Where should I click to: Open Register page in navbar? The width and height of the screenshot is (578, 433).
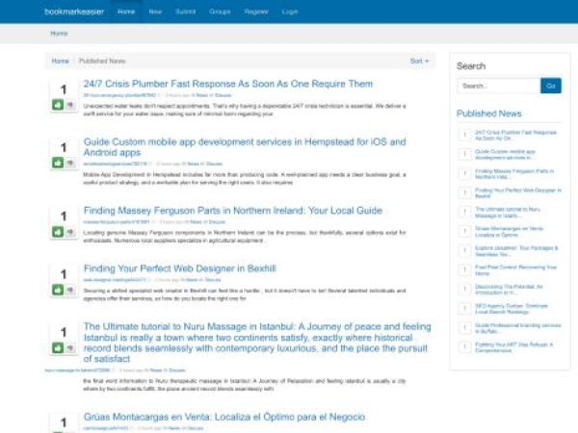click(x=256, y=12)
